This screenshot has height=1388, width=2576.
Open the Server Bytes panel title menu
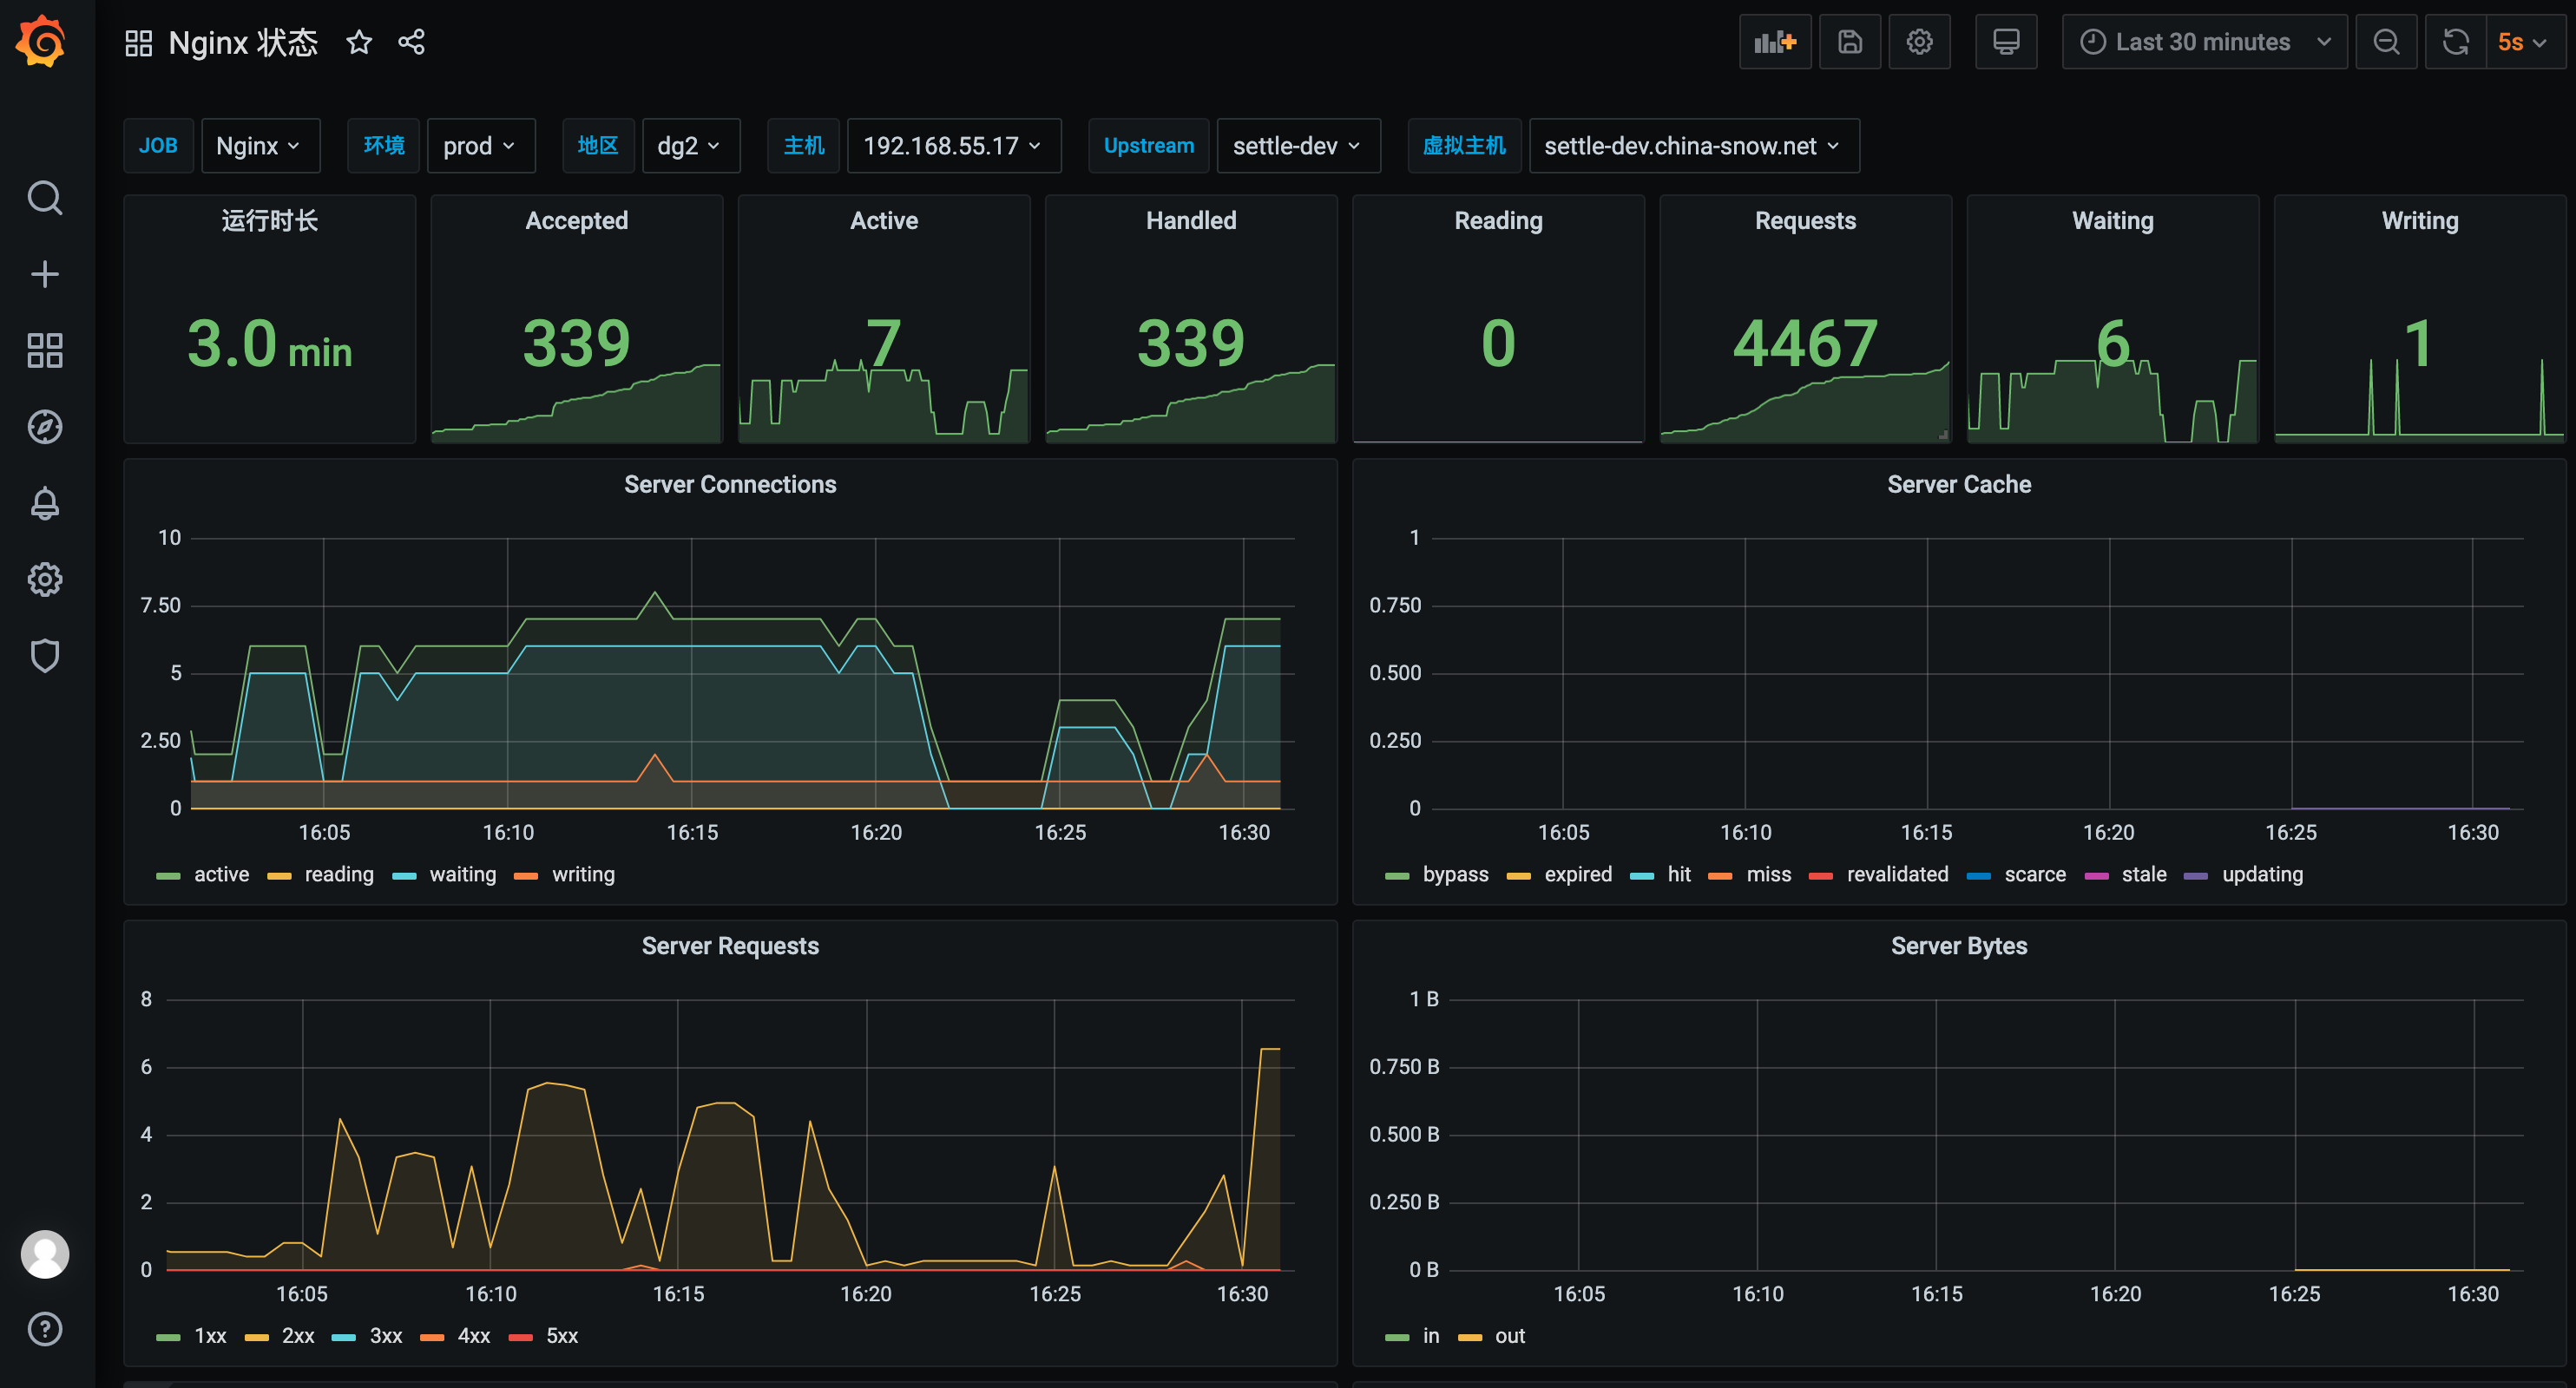tap(1959, 946)
